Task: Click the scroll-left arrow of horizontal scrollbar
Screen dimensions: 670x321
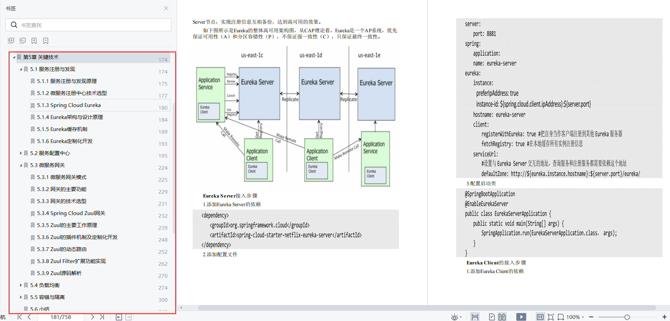Action: click(181, 308)
